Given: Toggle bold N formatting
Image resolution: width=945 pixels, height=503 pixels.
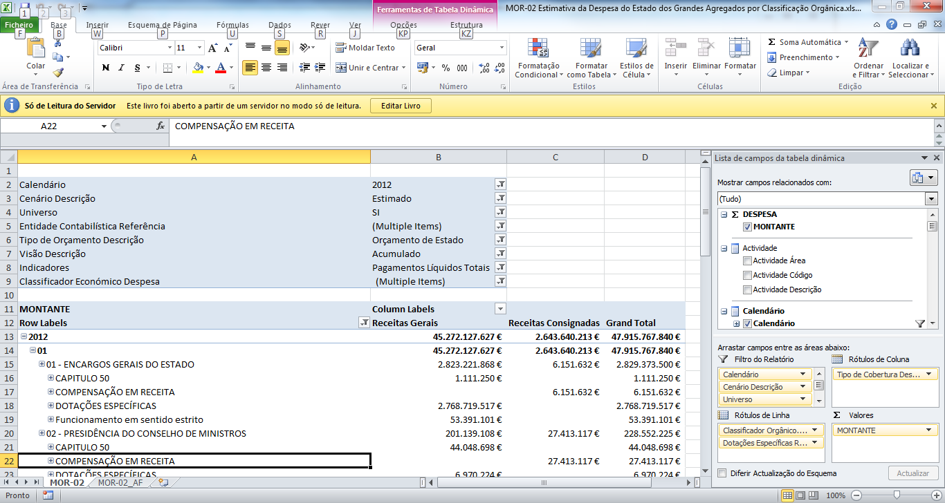Looking at the screenshot, I should pyautogui.click(x=106, y=68).
